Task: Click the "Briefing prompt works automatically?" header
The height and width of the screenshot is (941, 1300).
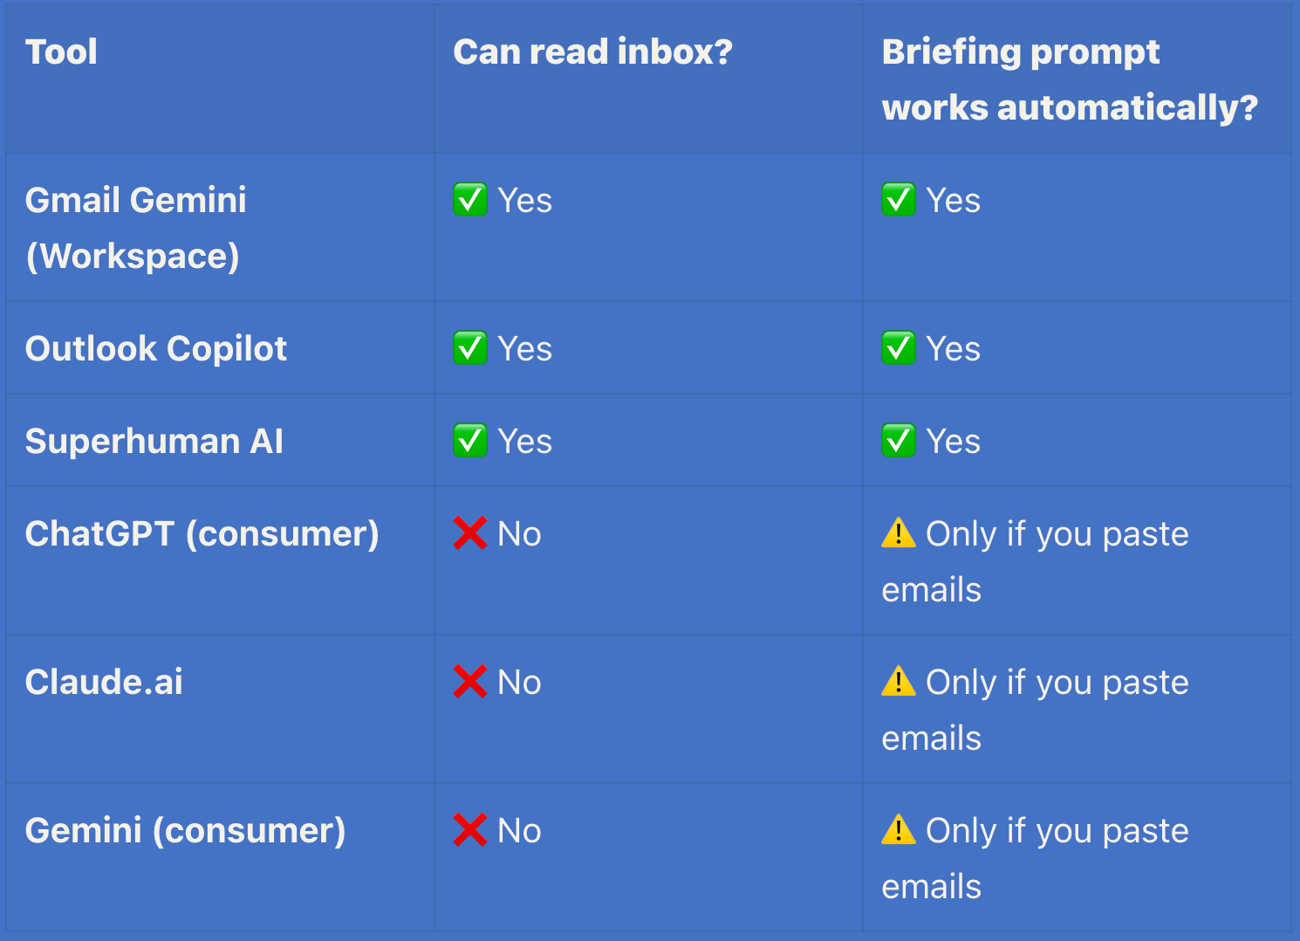Action: [1070, 79]
